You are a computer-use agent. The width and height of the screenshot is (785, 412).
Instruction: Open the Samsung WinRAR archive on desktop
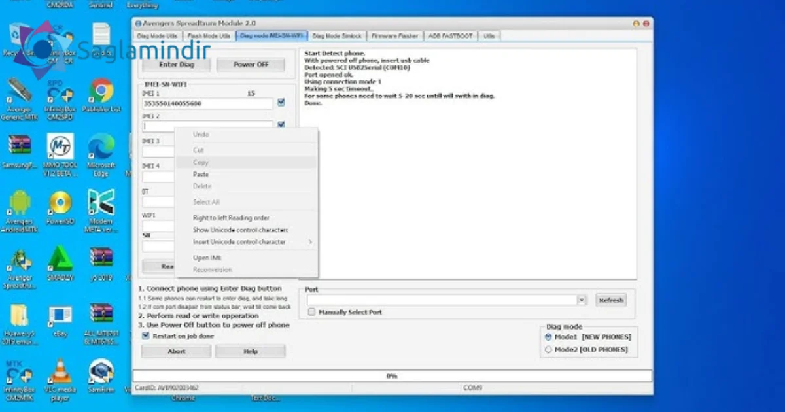pyautogui.click(x=20, y=152)
